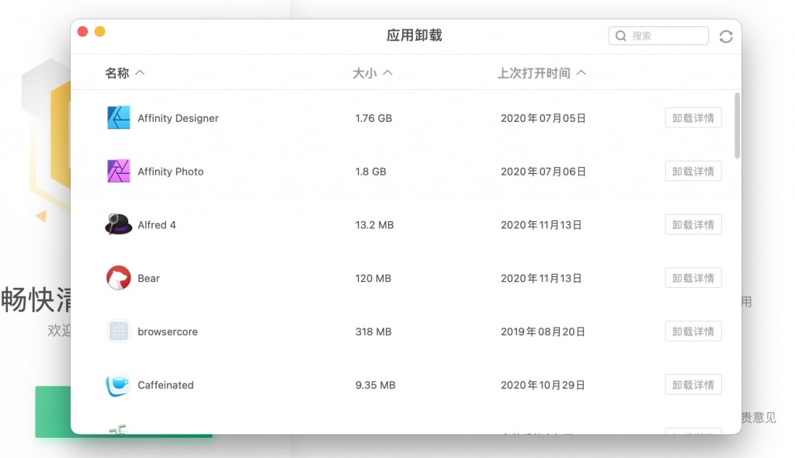Viewport: 795px width, 458px height.
Task: Click the Caffeinated cup icon
Action: [118, 384]
